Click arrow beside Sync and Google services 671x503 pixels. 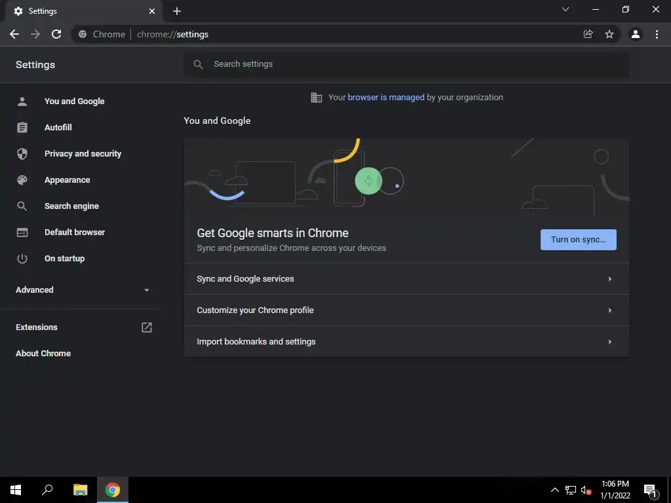[x=610, y=279]
